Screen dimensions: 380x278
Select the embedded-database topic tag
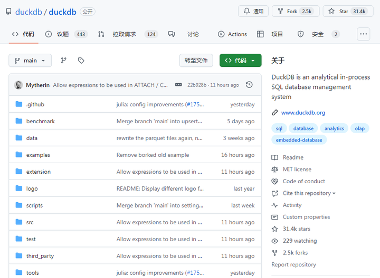[299, 140]
